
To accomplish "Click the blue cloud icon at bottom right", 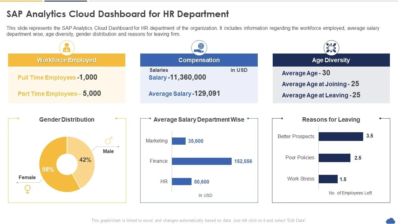I will tap(390, 220).
